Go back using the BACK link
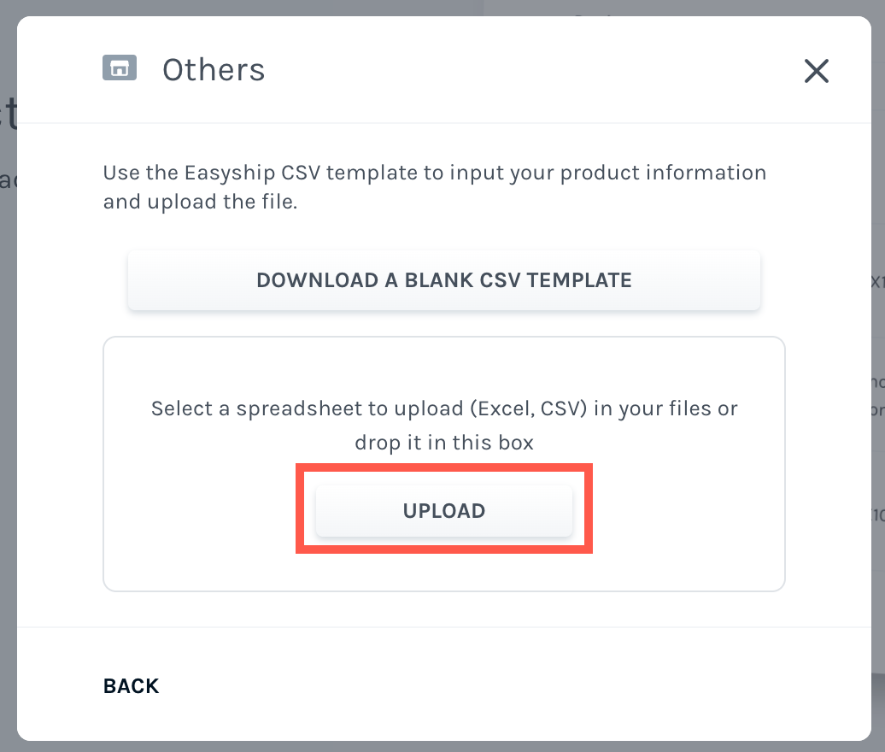 click(x=131, y=686)
